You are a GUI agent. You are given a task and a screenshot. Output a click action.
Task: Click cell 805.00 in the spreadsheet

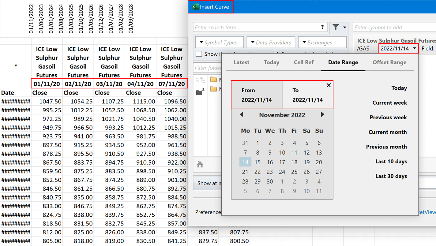(x=47, y=241)
